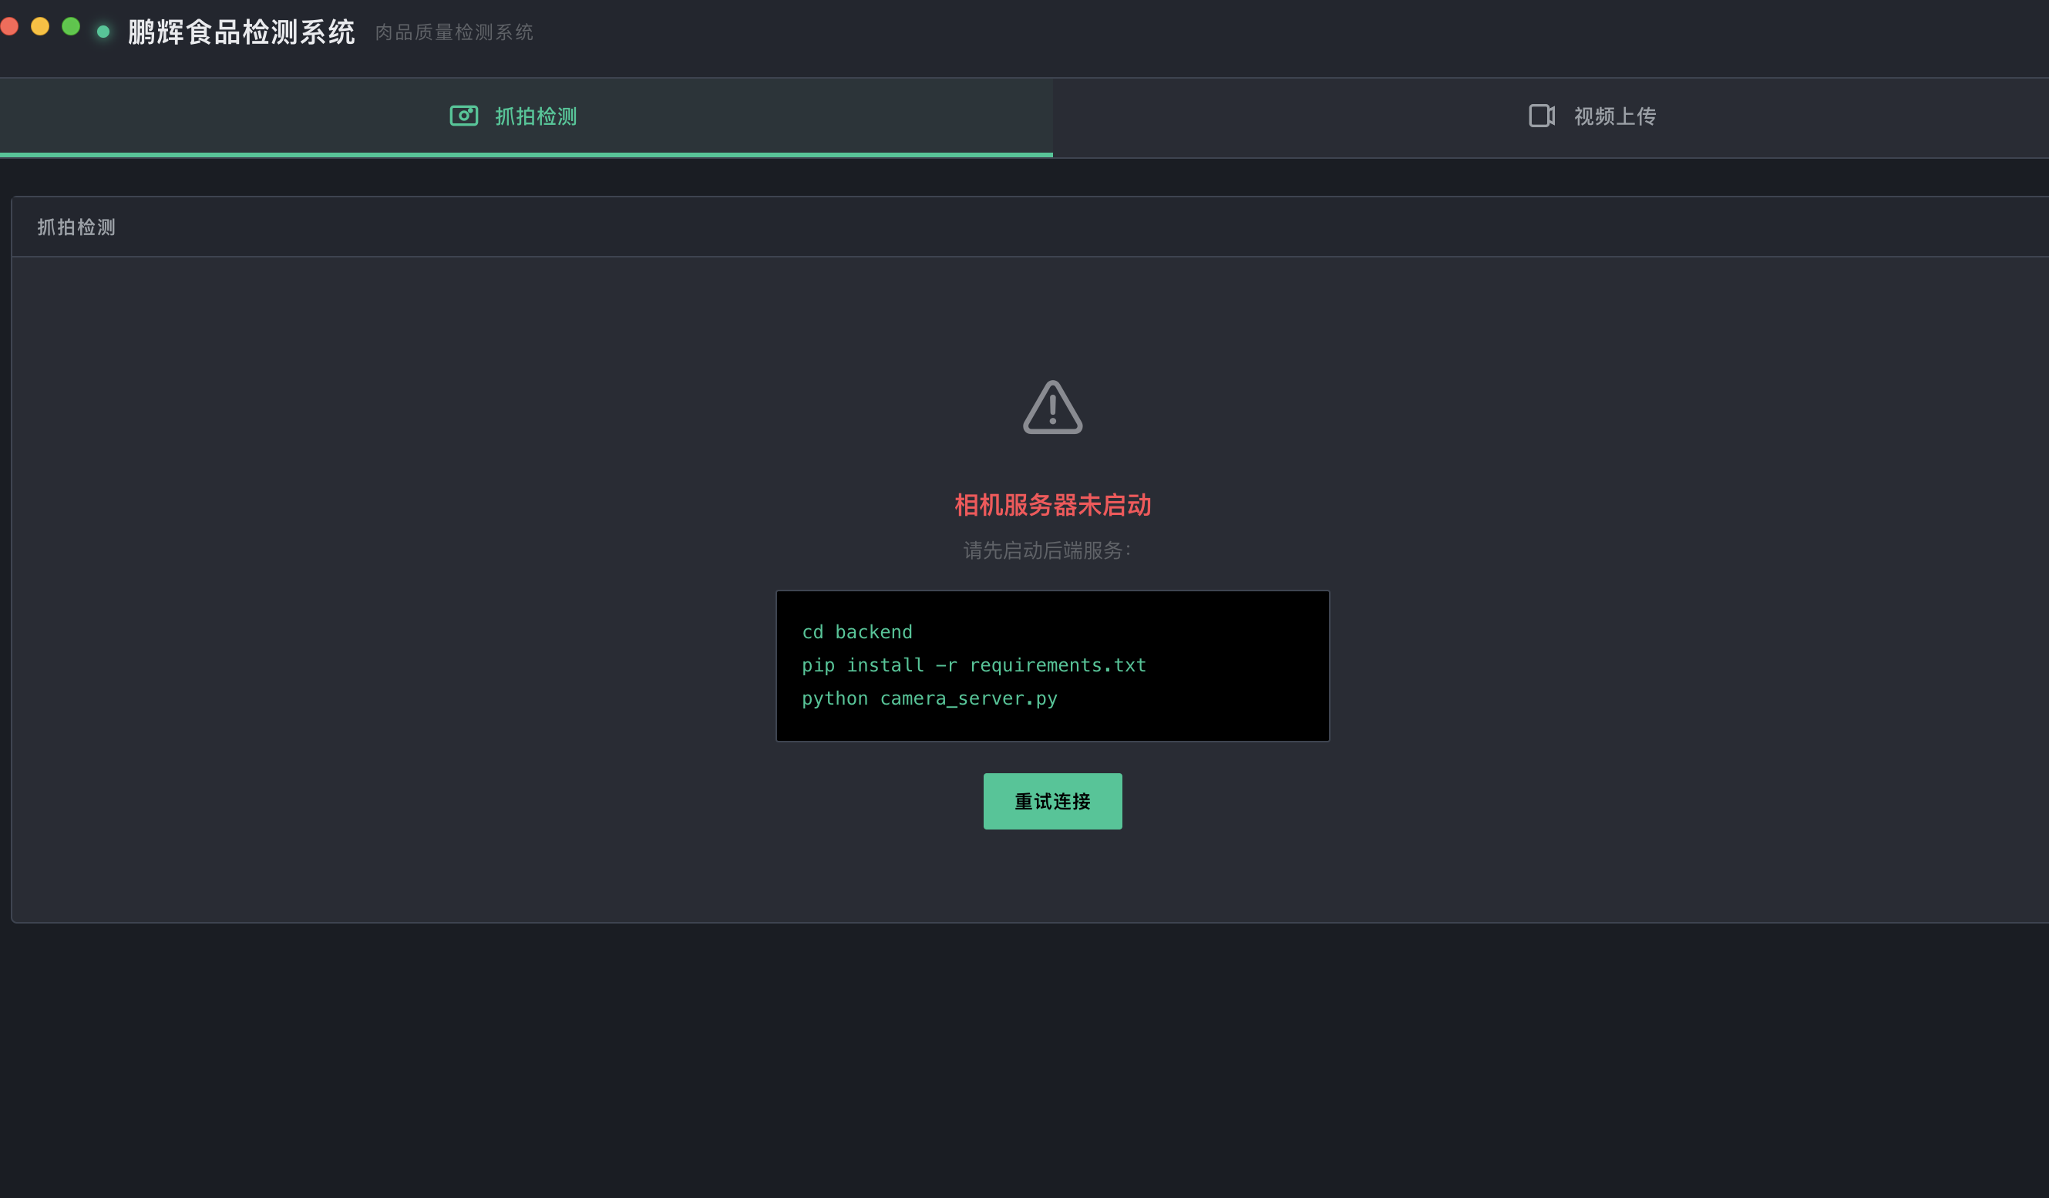2049x1198 pixels.
Task: Click the 鹏辉食品检测系统 title
Action: tap(241, 32)
